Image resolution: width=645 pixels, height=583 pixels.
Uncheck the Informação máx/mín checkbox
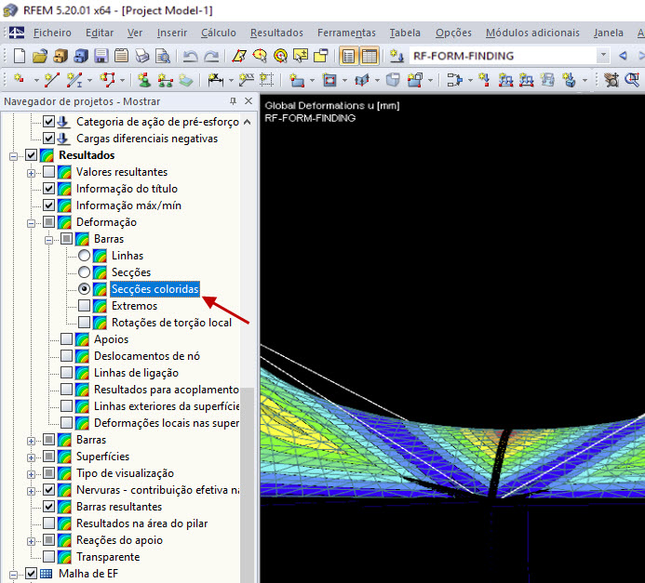pos(49,205)
